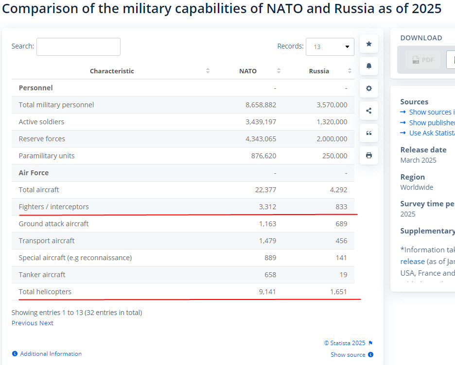Click the release link in supplementary notes
The width and height of the screenshot is (455, 365).
coord(412,261)
